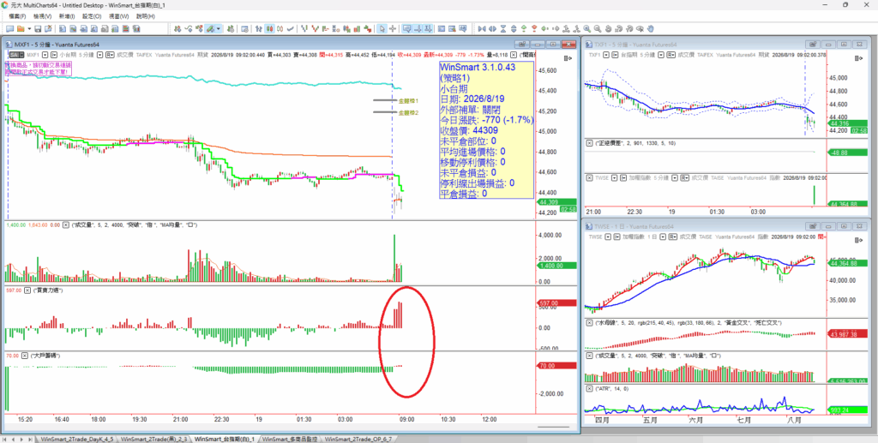Viewport: 878px width, 443px height.
Task: Open the dropdown arrow beside the folder icon
Action: [29, 28]
